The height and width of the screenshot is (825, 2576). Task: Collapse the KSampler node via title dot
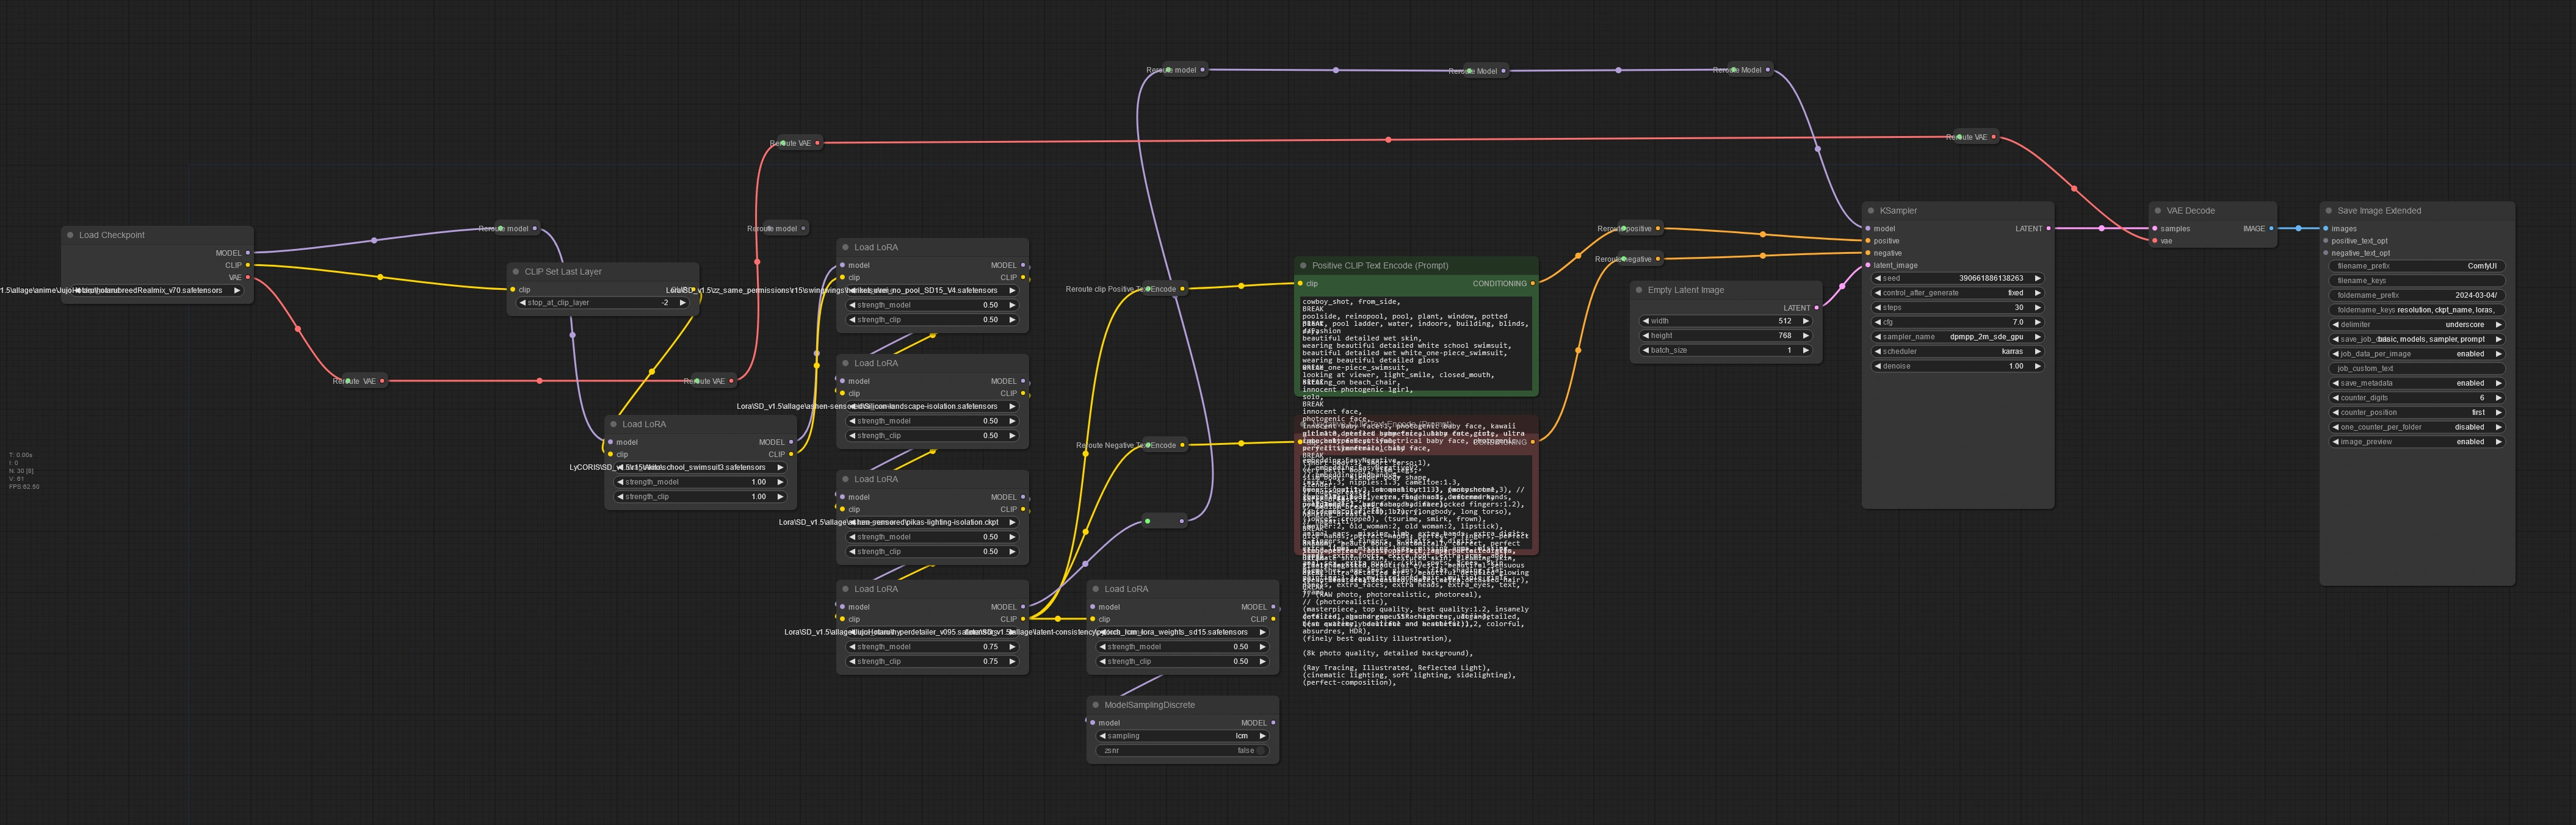point(1870,211)
